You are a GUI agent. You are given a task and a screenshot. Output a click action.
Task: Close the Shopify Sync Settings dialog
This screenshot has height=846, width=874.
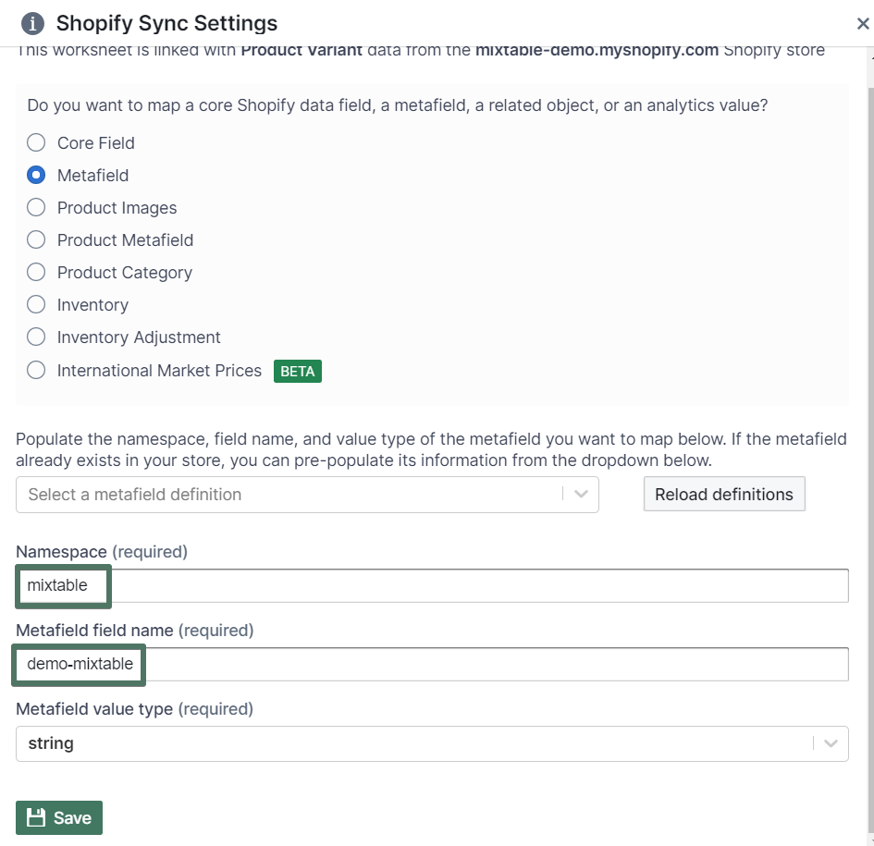pyautogui.click(x=862, y=25)
